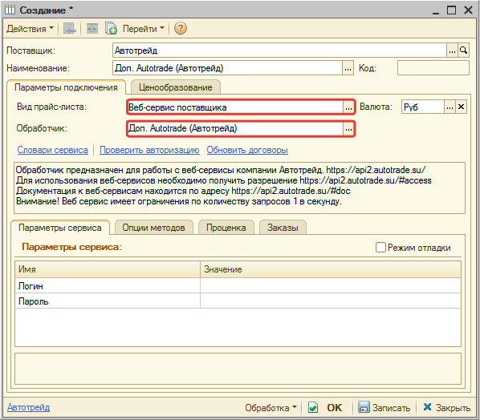Clear the Валюта field with X

point(461,107)
